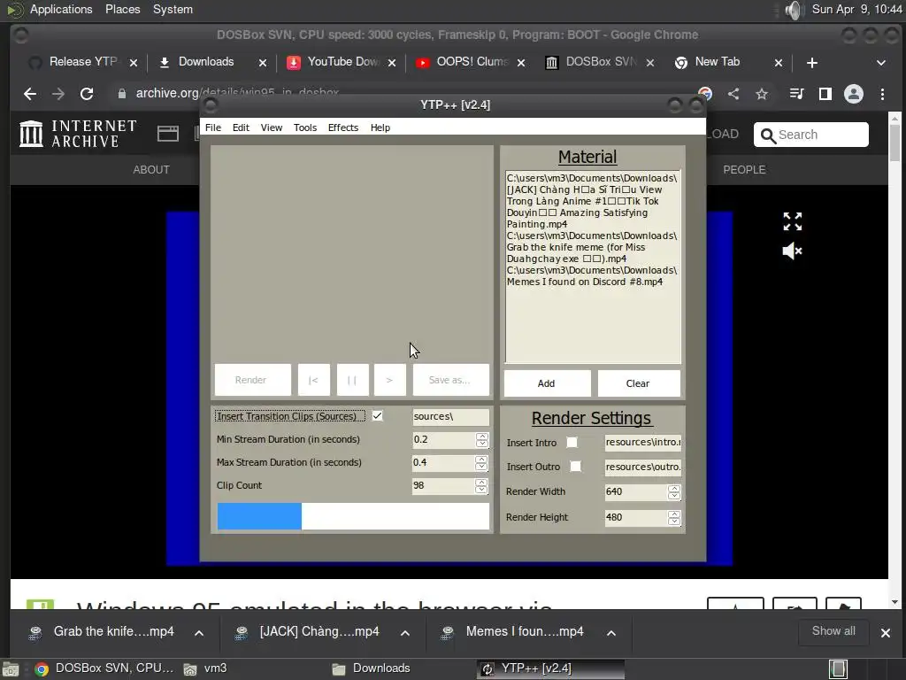Click the skip-to-start playback button
This screenshot has height=680, width=906.
pyautogui.click(x=314, y=380)
